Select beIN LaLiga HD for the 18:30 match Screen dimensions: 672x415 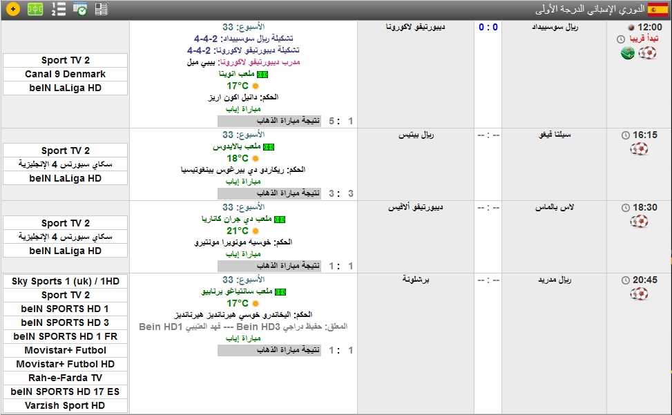point(65,251)
